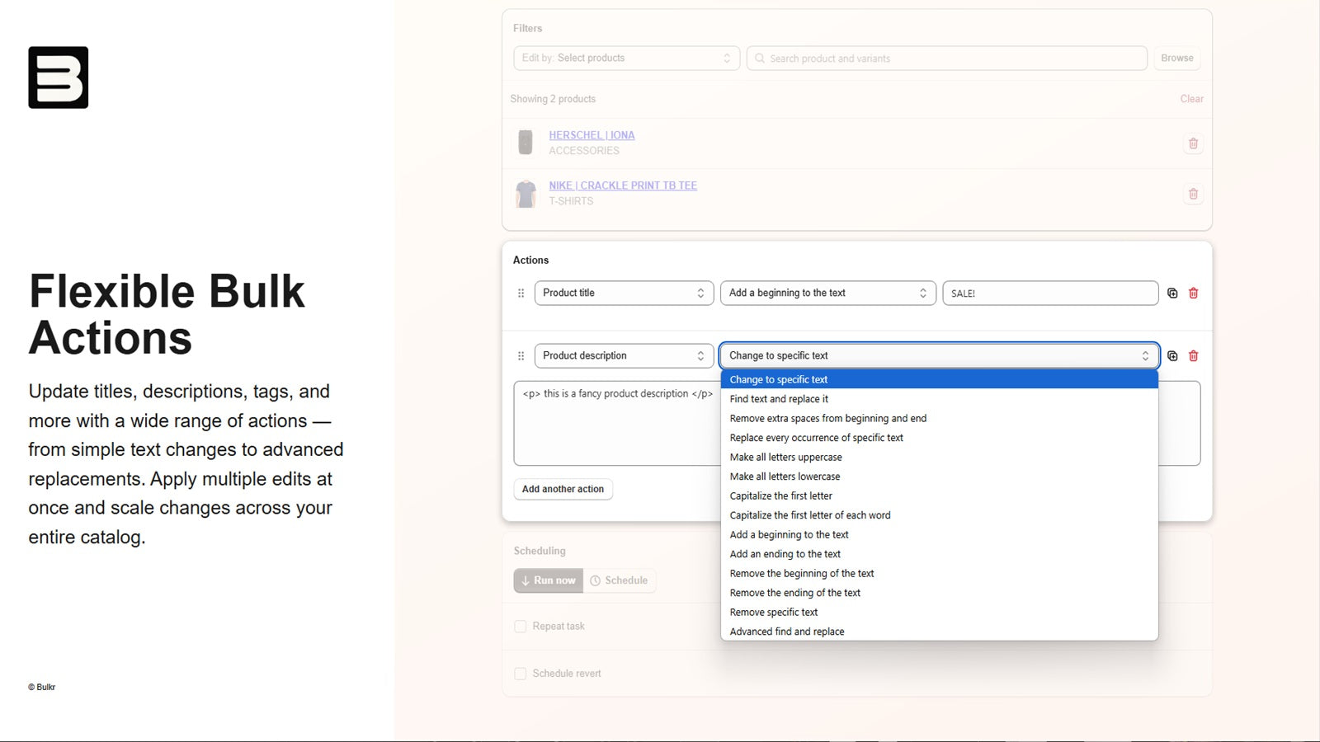1320x742 pixels.
Task: Collapse the Change to specific text dropdown
Action: 940,356
